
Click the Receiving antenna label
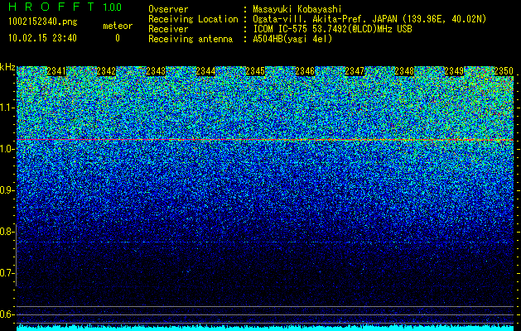click(x=191, y=39)
